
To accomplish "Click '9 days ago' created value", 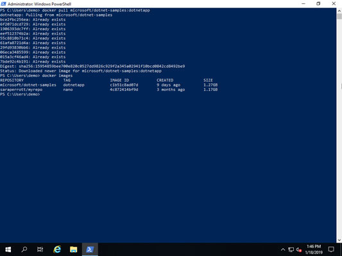I will (168, 85).
